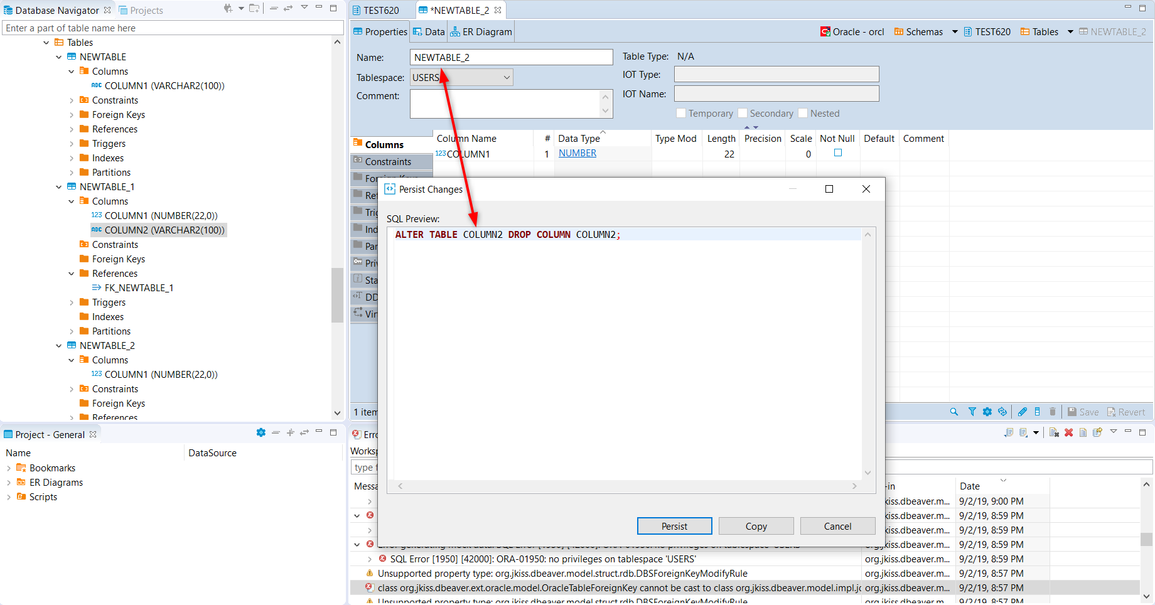Open the filter settings gear icon
The height and width of the screenshot is (605, 1155).
(987, 412)
